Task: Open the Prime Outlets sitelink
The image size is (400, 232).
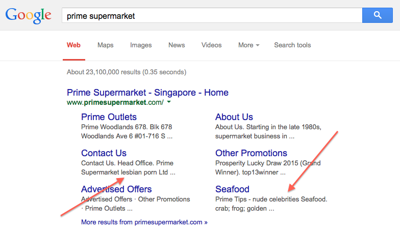Action: pyautogui.click(x=109, y=117)
